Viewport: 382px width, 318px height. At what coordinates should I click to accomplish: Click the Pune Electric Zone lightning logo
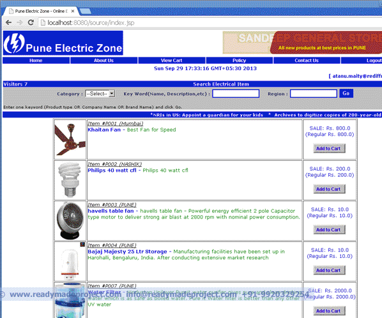click(x=15, y=43)
